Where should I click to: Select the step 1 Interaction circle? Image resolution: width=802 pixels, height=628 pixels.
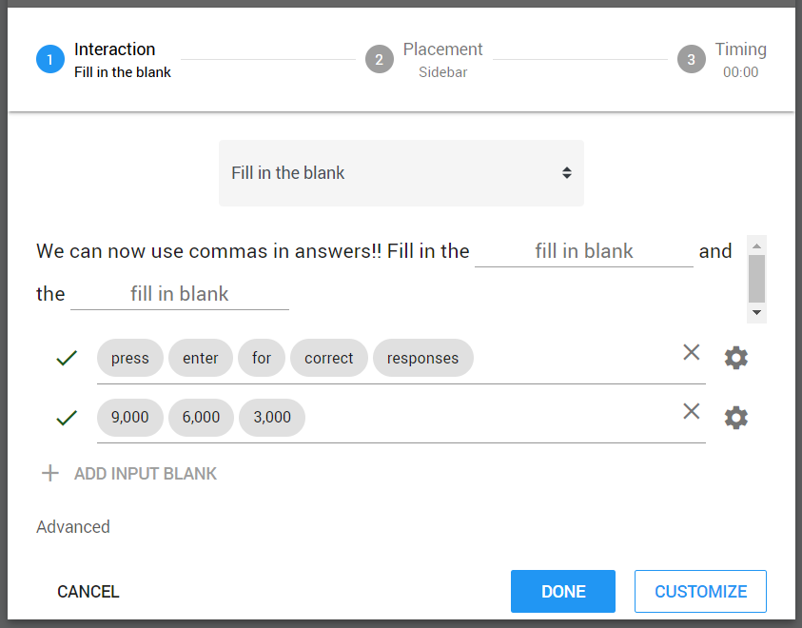point(50,59)
